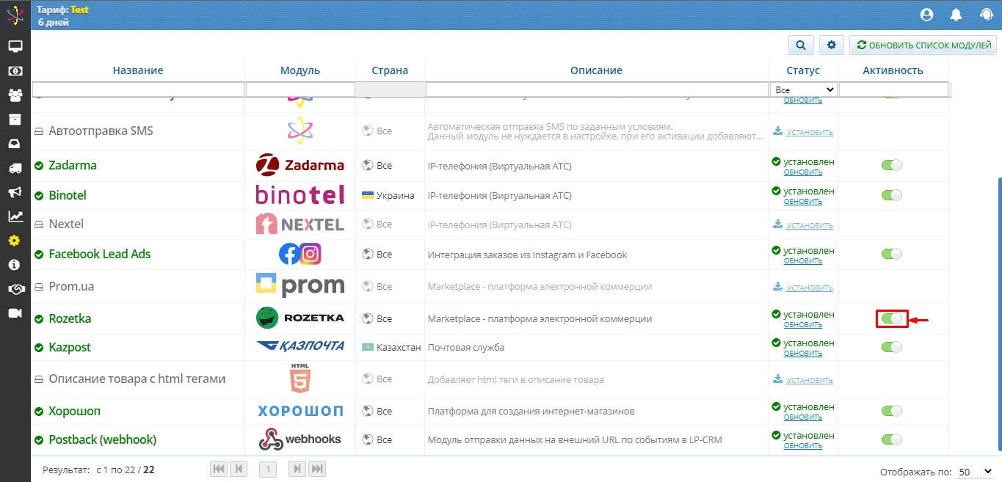This screenshot has width=1002, height=482.
Task: Click the LP-CRM logo icon
Action: [15, 15]
